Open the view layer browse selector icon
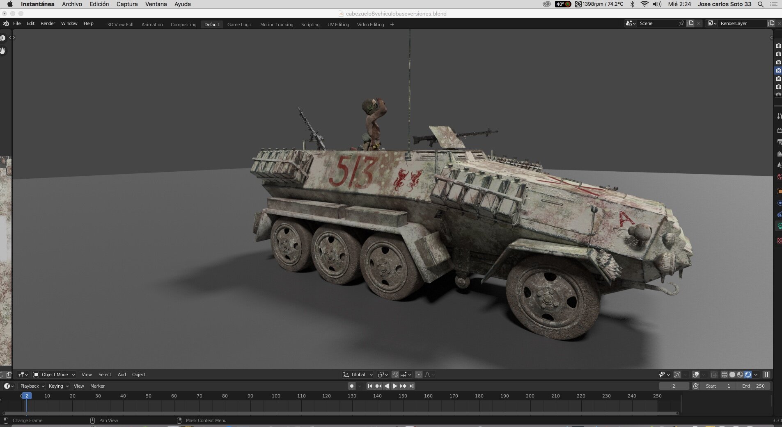This screenshot has width=782, height=427. click(711, 23)
